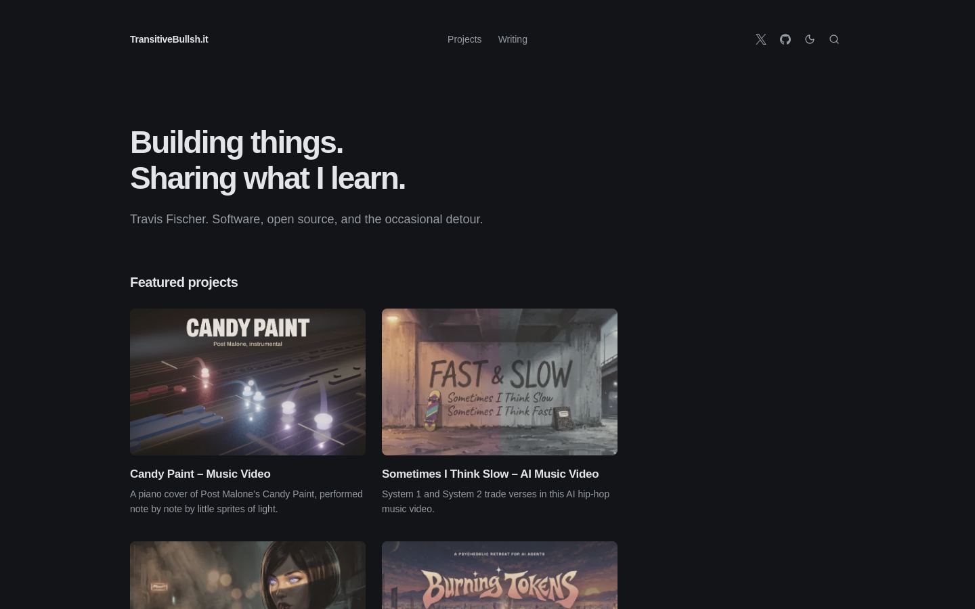Click the TransitiveBullsh.it site logo
Viewport: 975px width, 609px height.
tap(169, 39)
